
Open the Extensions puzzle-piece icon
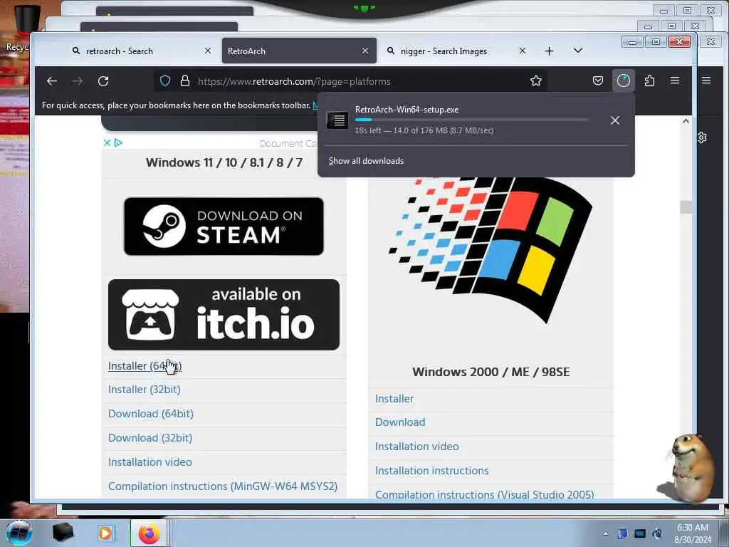pyautogui.click(x=649, y=81)
